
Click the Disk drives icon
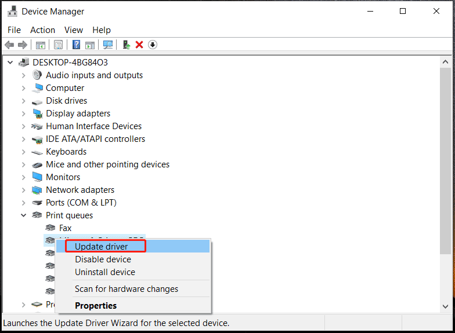pyautogui.click(x=37, y=102)
